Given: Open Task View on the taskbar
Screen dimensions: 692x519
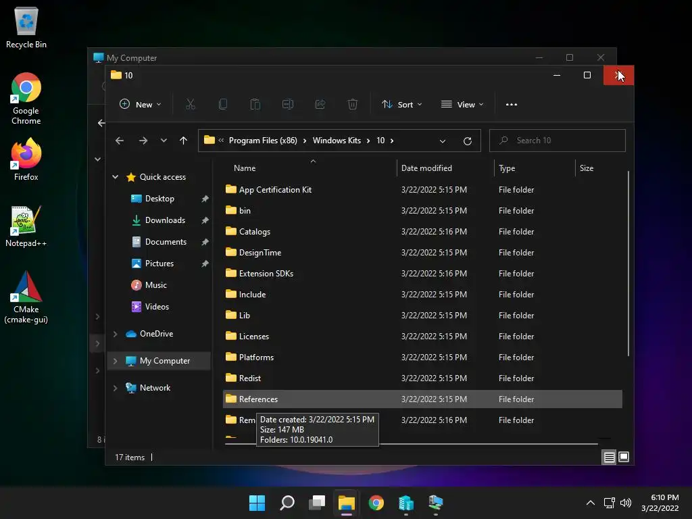Looking at the screenshot, I should coord(317,503).
